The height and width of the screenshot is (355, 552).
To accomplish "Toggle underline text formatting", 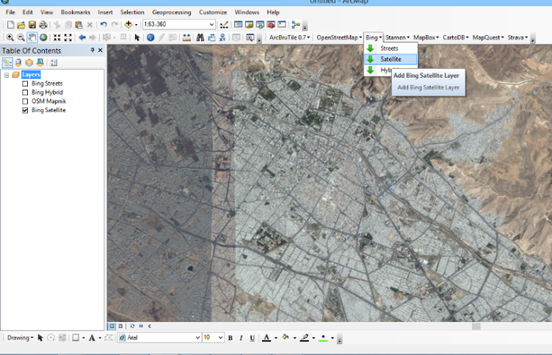I will coord(252,337).
